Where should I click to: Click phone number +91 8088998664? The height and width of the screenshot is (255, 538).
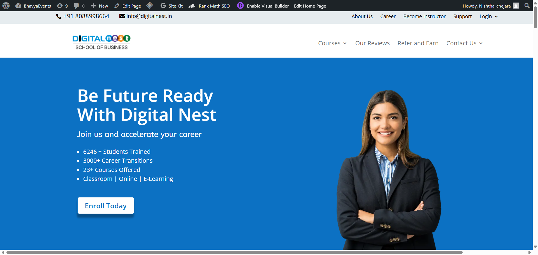click(x=86, y=16)
